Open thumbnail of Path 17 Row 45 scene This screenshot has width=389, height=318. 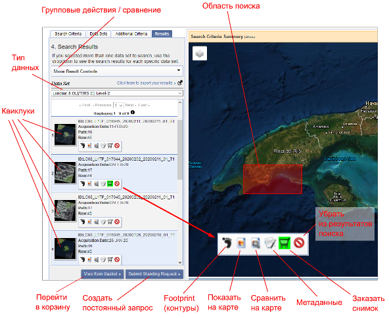pos(65,210)
